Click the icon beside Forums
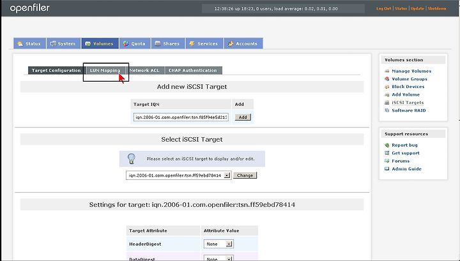Screen dimensions: 460x261 [x=387, y=161]
